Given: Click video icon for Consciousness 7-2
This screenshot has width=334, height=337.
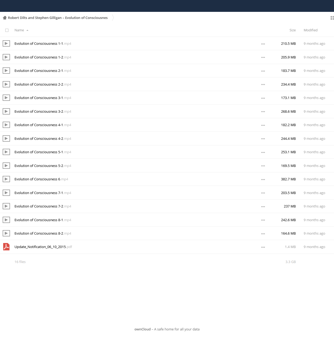Looking at the screenshot, I should (x=6, y=206).
